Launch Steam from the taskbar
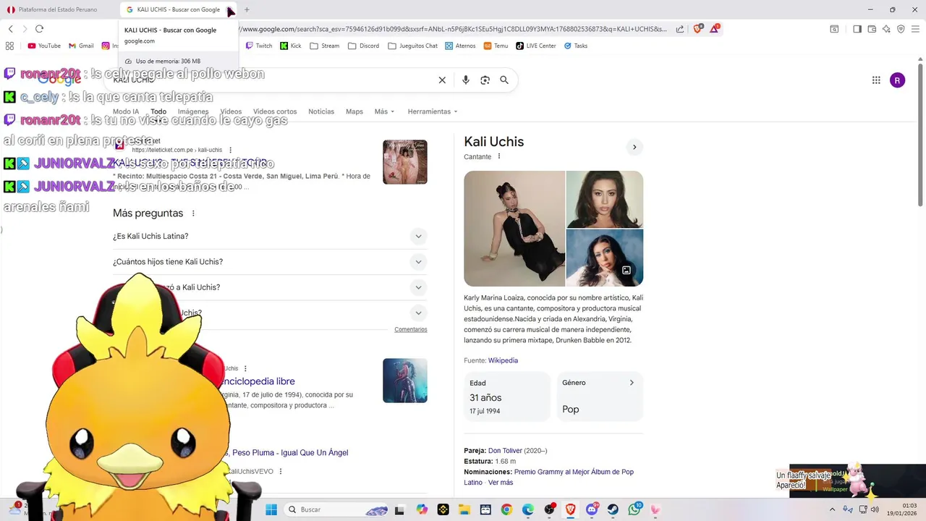 pos(613,509)
